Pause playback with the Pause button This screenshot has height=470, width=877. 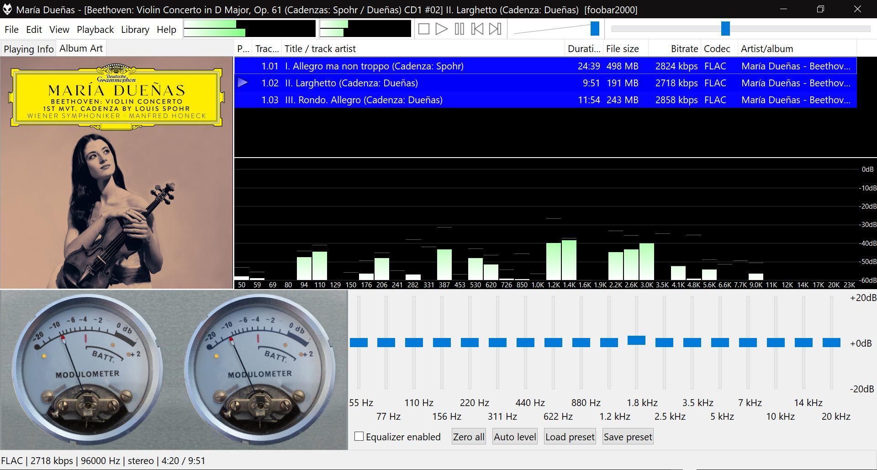click(x=460, y=29)
